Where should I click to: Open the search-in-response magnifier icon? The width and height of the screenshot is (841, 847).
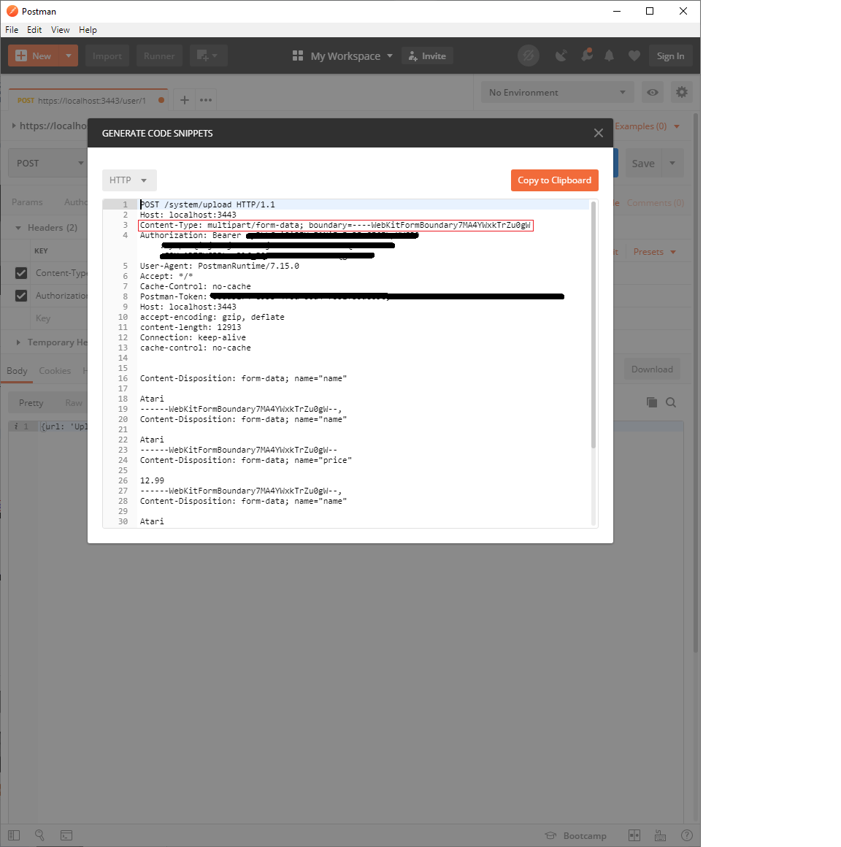click(x=672, y=402)
